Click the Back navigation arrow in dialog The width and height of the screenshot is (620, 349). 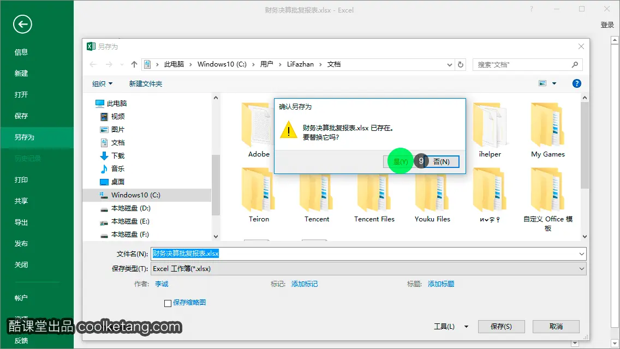click(x=93, y=64)
